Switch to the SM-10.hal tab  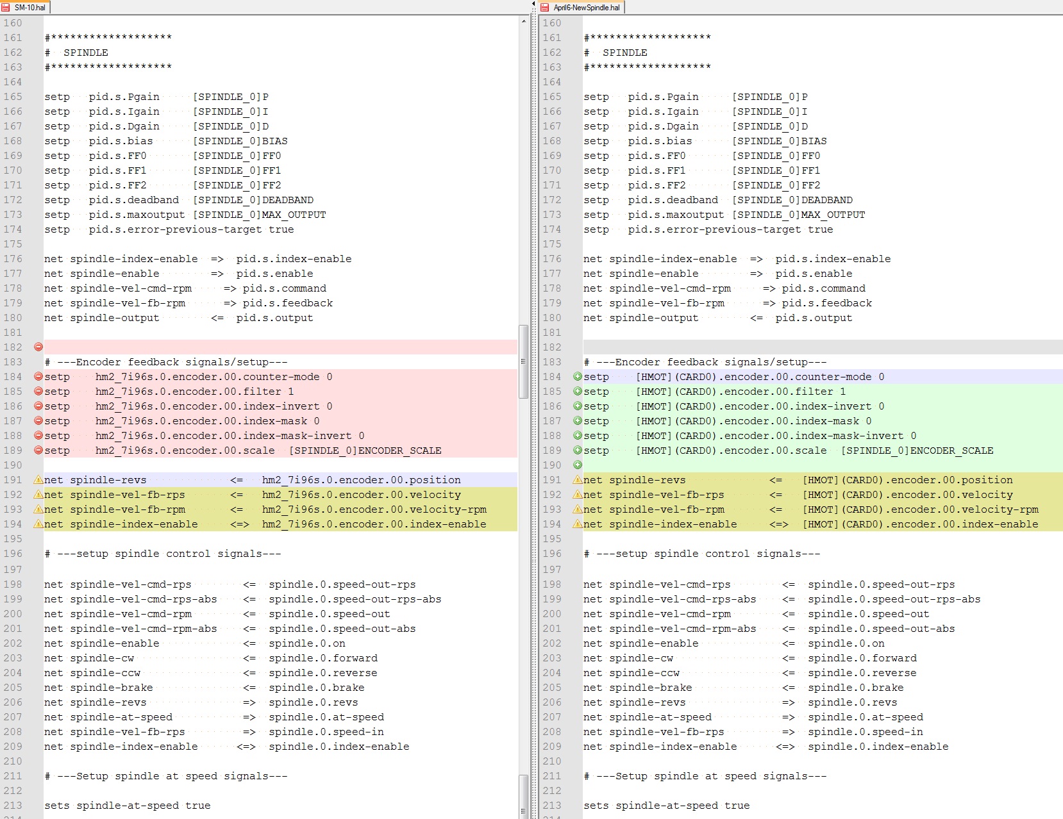pos(26,8)
